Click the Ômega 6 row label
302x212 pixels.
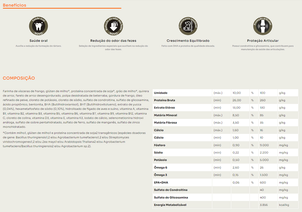click(161, 168)
